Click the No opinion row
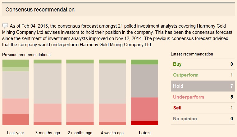The height and width of the screenshot is (137, 237). tap(203, 119)
